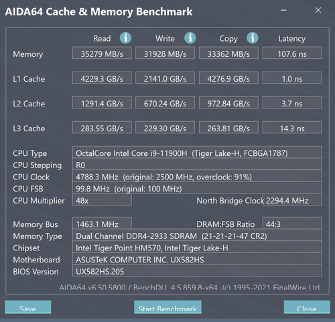Minimize the benchmark window
Screen dimensions: 335x322
[283, 10]
